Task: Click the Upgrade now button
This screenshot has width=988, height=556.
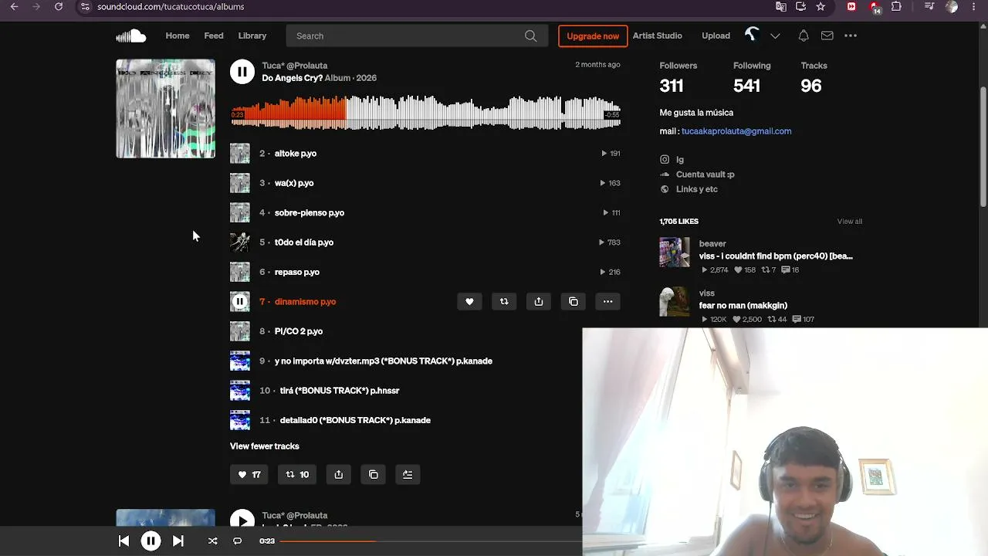Action: point(593,36)
